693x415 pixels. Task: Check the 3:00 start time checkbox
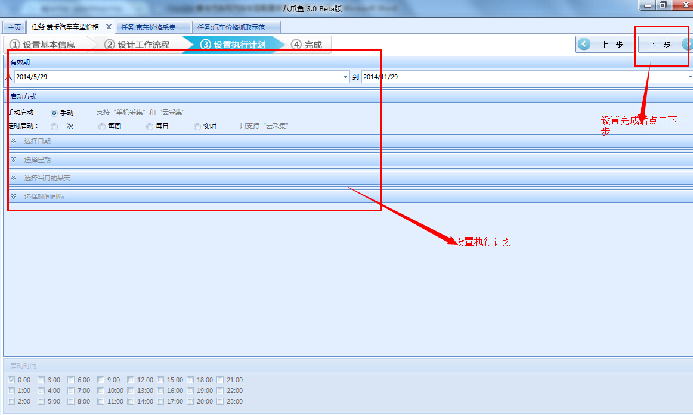(x=41, y=380)
